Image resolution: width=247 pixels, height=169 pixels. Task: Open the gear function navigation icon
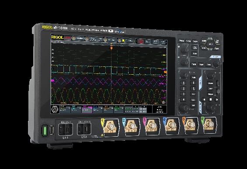(55, 109)
